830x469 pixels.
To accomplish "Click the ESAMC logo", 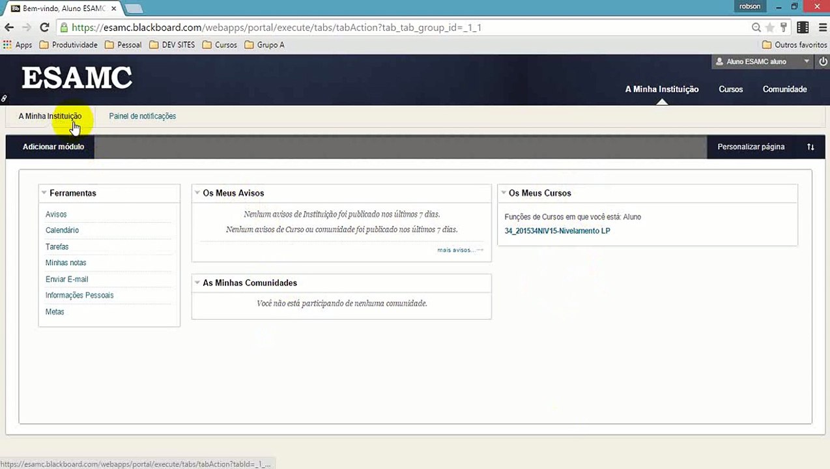I will tap(77, 78).
